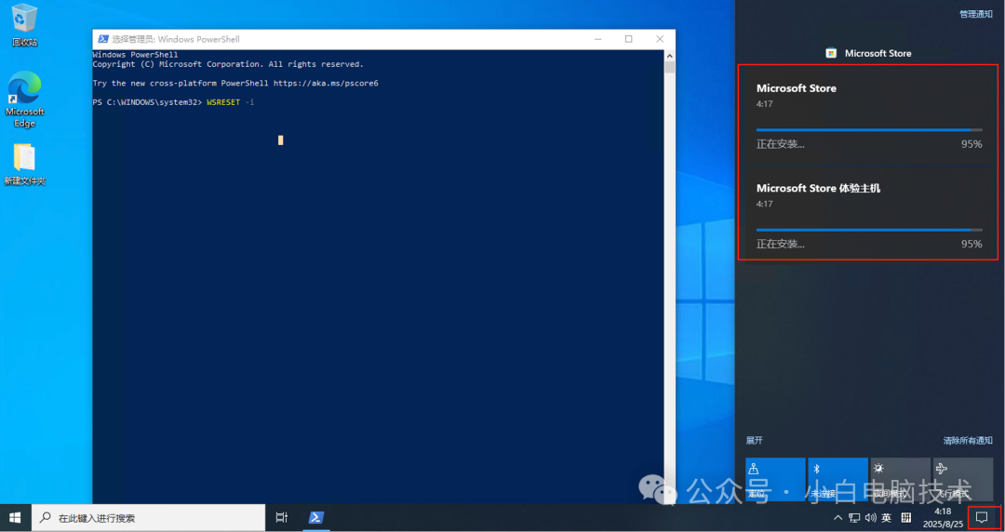
Task: Toggle the 夜间模式 night light tile
Action: click(x=900, y=479)
